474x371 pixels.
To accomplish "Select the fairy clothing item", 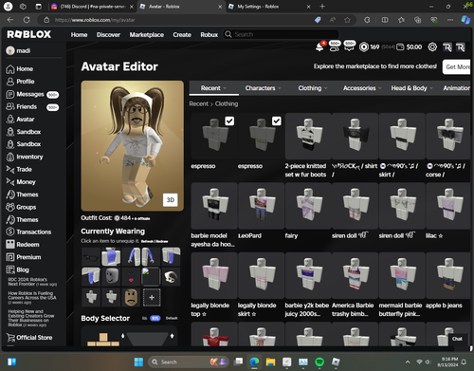I will coord(308,212).
